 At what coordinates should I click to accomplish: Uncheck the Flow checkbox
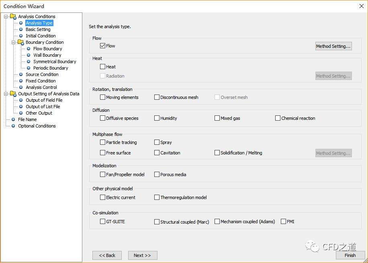(x=103, y=46)
